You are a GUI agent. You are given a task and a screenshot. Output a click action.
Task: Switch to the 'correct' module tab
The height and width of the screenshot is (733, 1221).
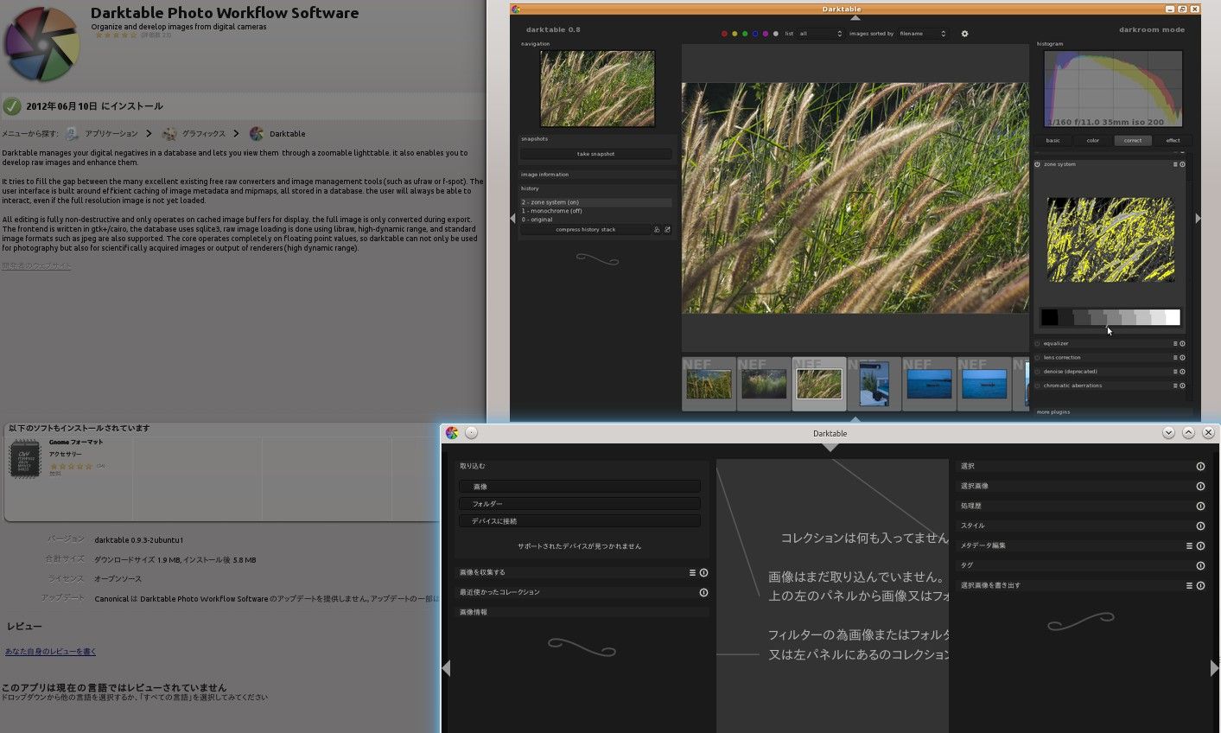click(x=1133, y=140)
